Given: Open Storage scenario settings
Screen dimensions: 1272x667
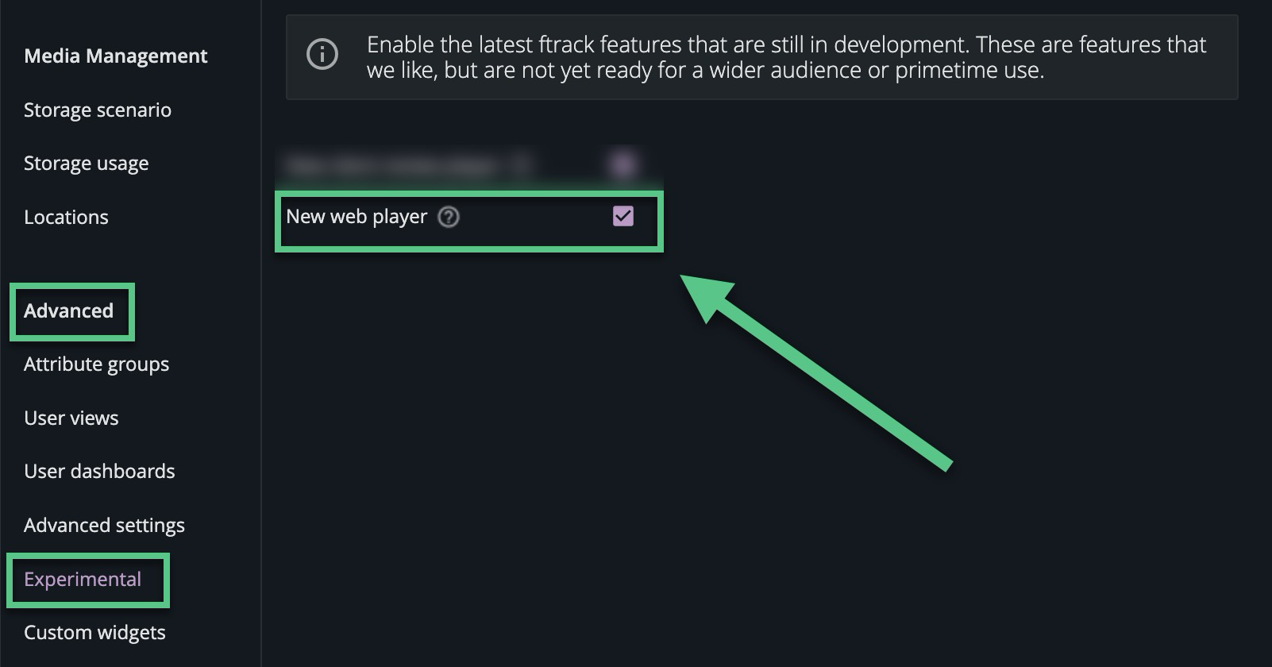Looking at the screenshot, I should (98, 110).
